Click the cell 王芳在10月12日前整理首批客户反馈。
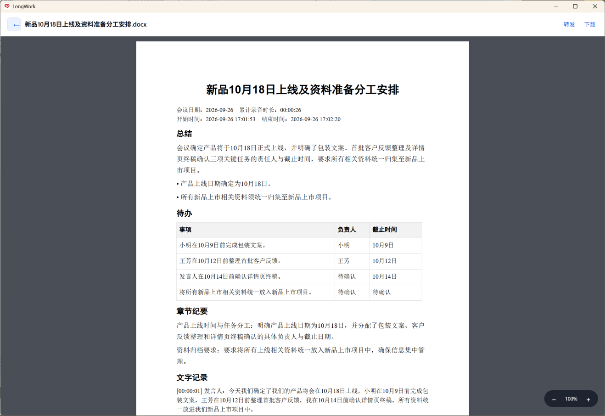 [256, 261]
